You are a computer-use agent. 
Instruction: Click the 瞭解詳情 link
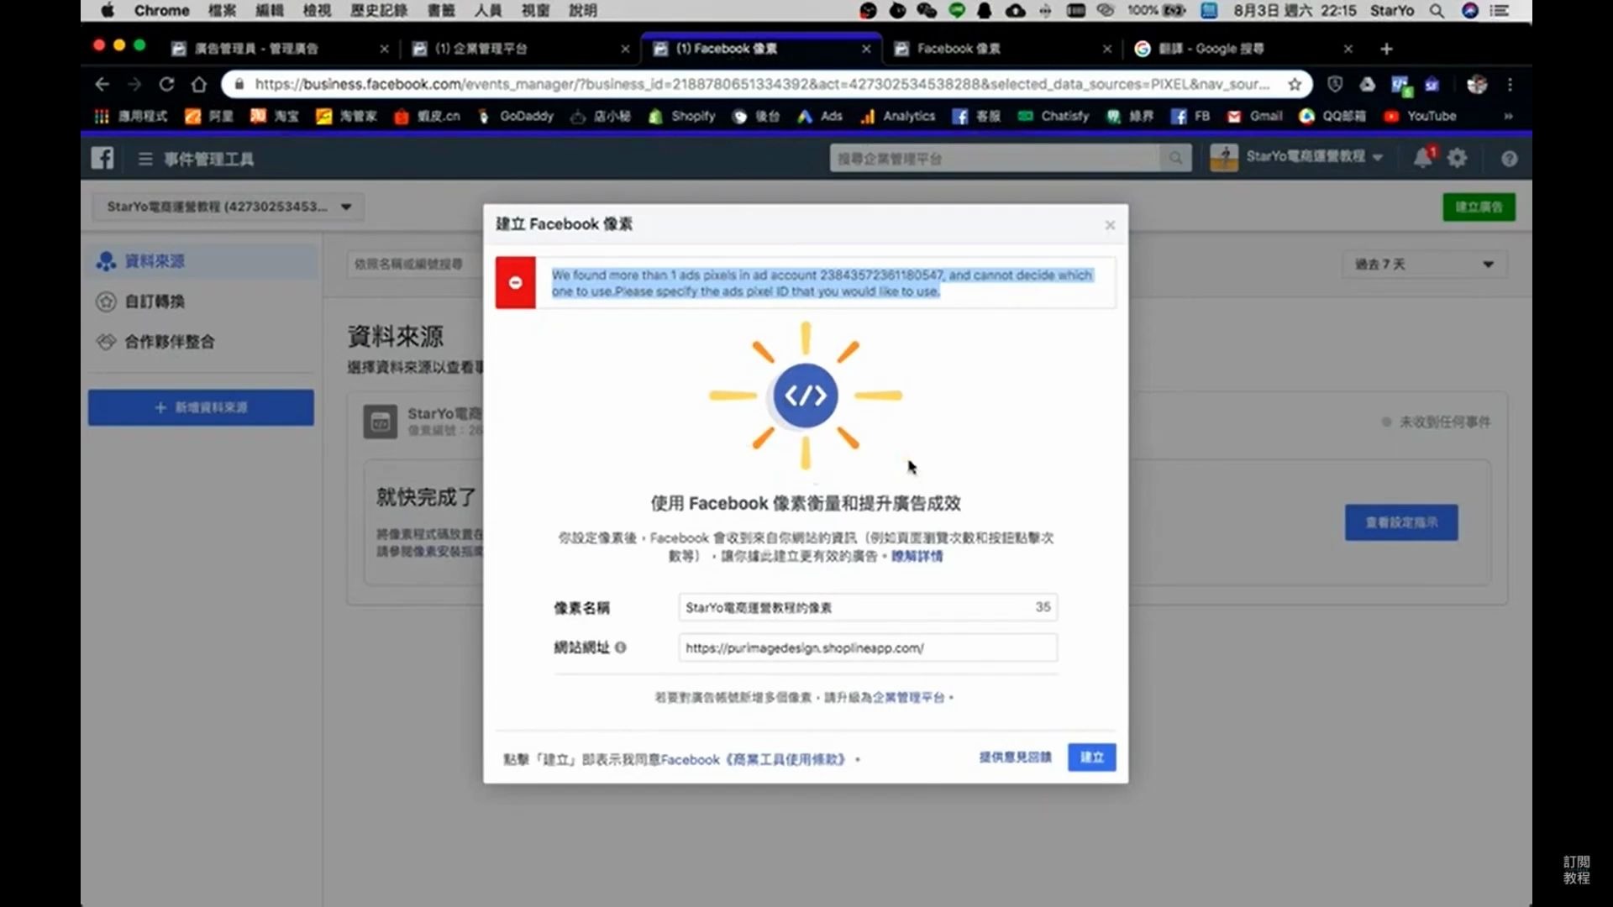click(917, 556)
